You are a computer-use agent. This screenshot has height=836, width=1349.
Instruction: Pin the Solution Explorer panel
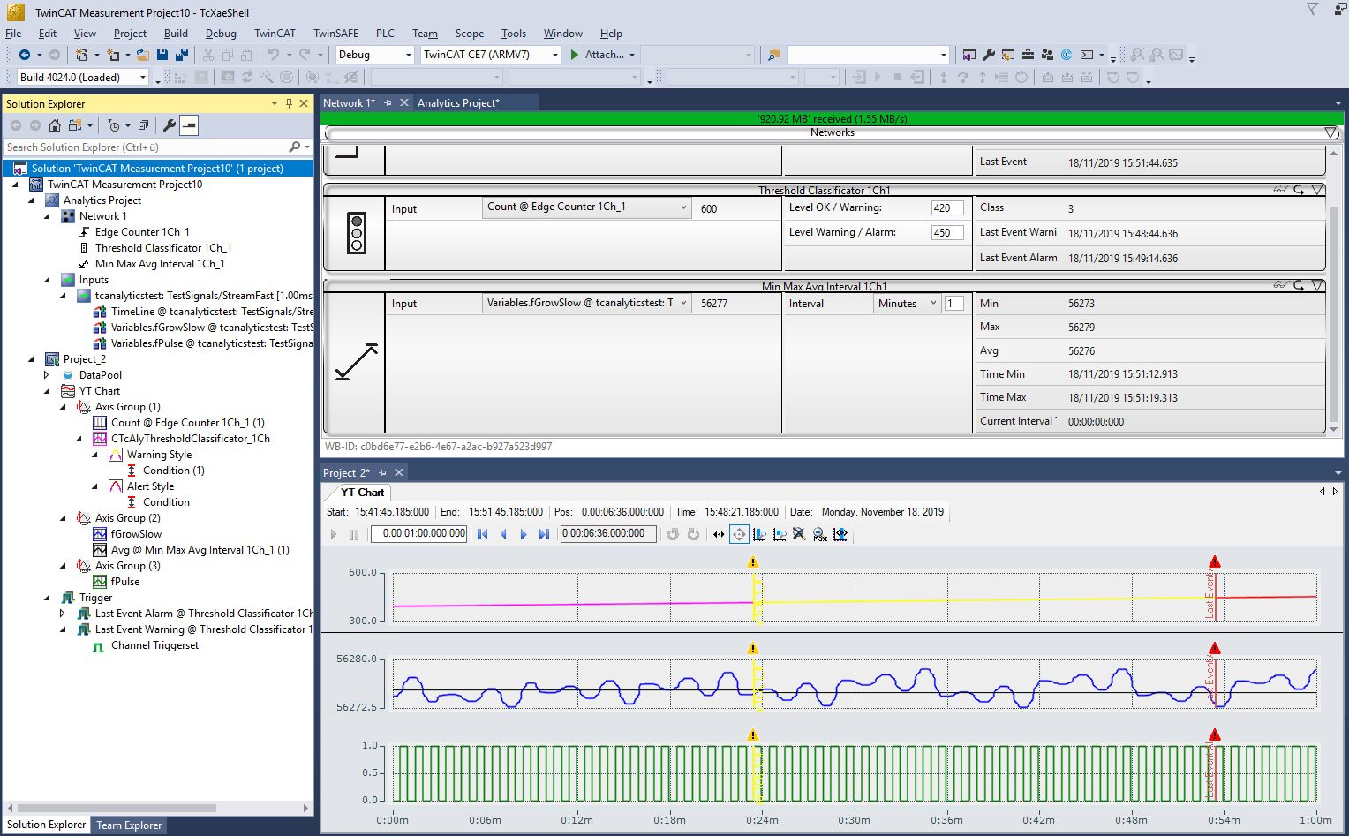click(x=289, y=103)
